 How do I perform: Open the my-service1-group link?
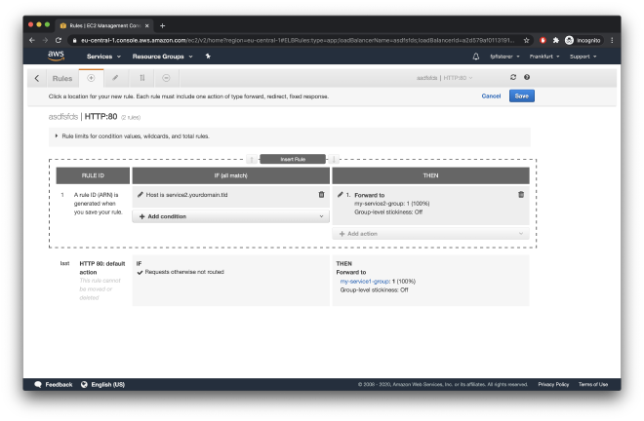(x=365, y=282)
